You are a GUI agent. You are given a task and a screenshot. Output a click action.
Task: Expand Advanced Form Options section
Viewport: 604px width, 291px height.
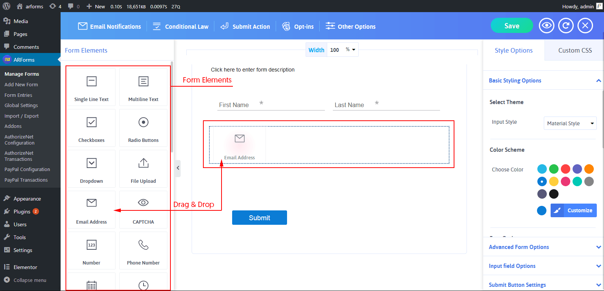pos(543,247)
